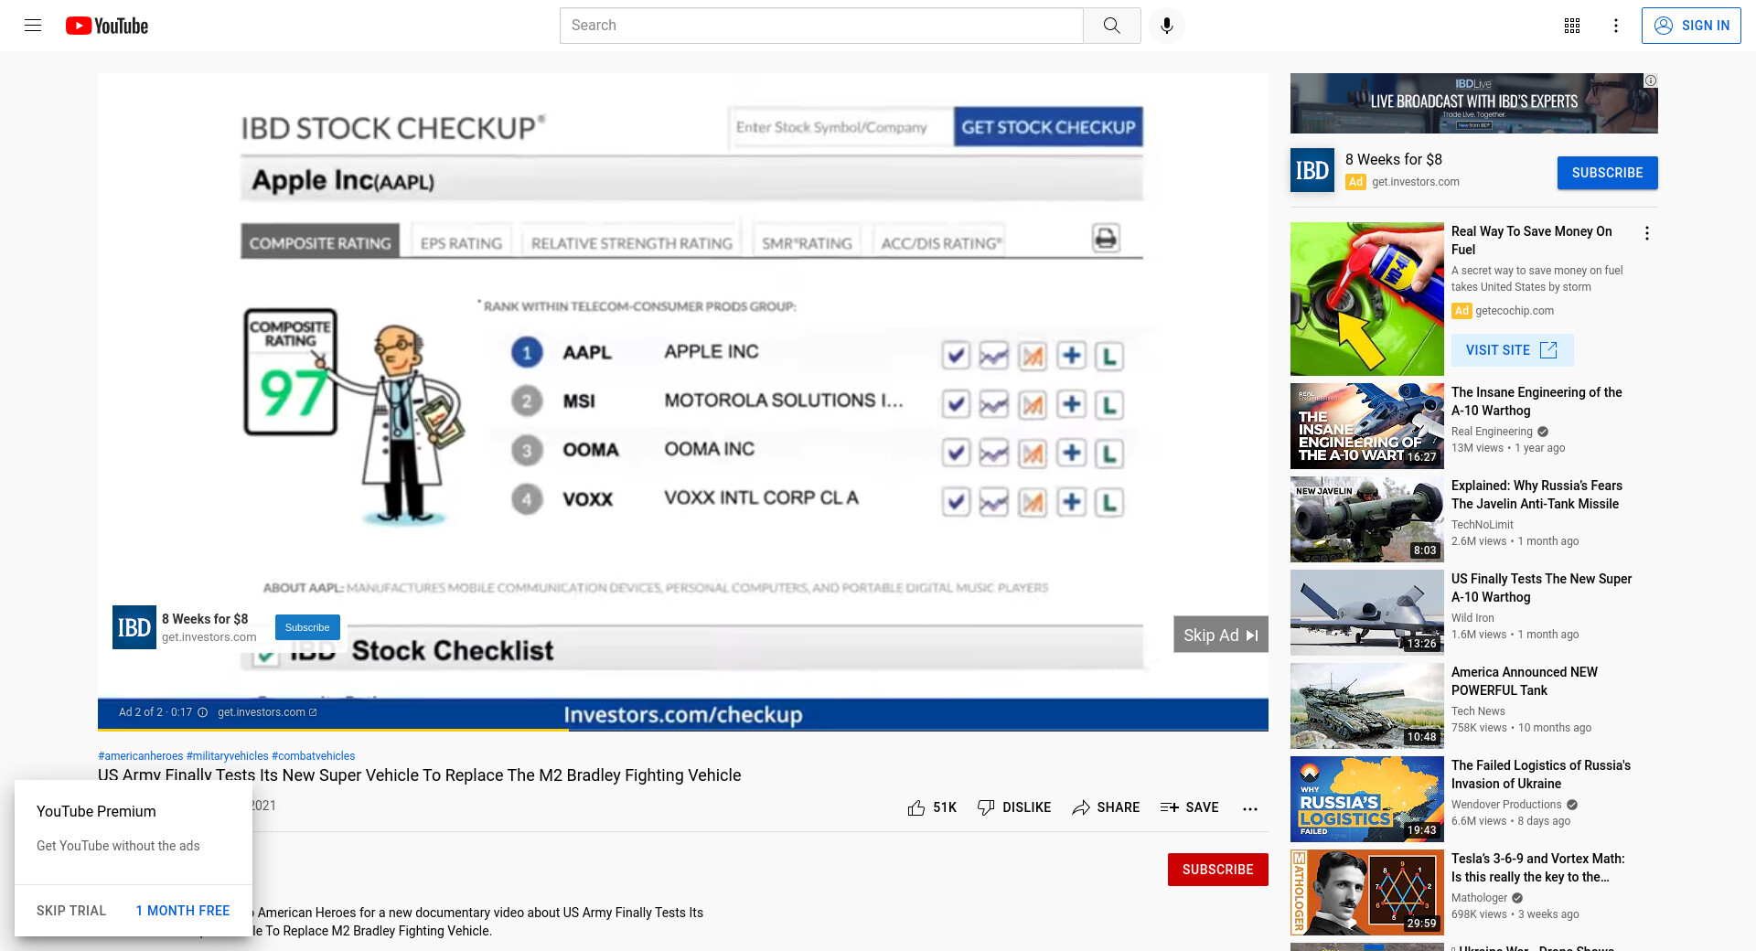1756x951 pixels.
Task: Open #militaryvehicles hashtag
Action: click(x=228, y=756)
